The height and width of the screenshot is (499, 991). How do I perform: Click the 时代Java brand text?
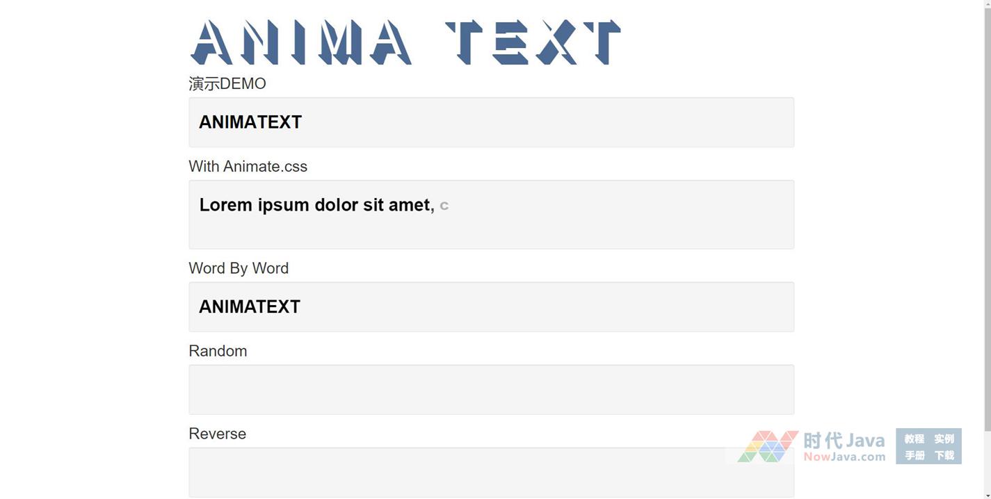click(844, 441)
